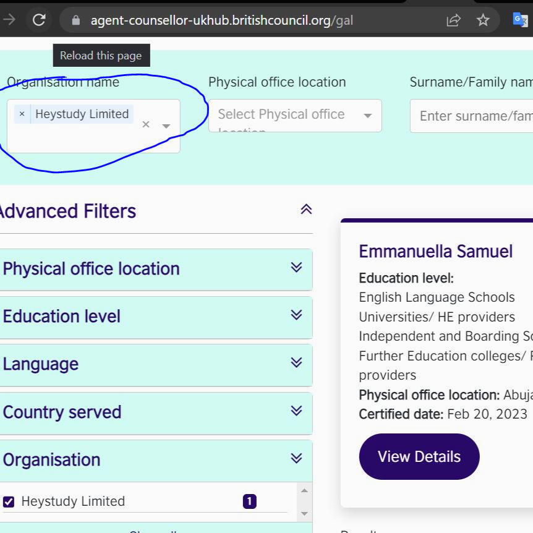The width and height of the screenshot is (533, 533).
Task: Remove the Heystudy Limited tag with its x
Action: (22, 114)
